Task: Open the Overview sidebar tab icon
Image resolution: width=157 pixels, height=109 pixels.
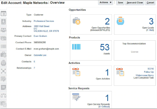Action: [3, 14]
